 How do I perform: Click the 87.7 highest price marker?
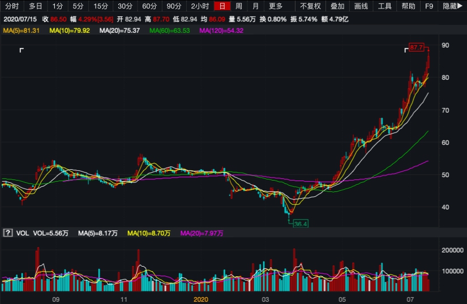click(x=417, y=48)
